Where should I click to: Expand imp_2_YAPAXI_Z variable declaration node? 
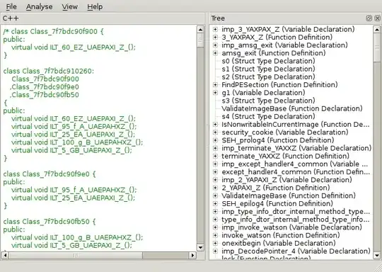pos(215,180)
